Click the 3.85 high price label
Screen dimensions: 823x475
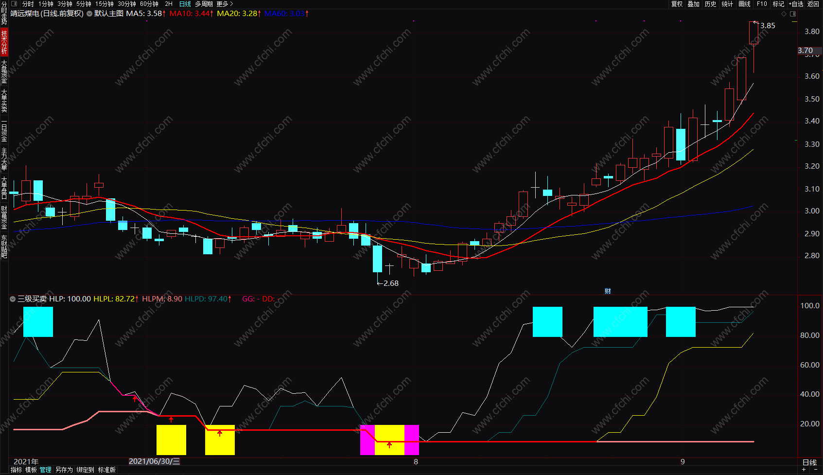(768, 26)
